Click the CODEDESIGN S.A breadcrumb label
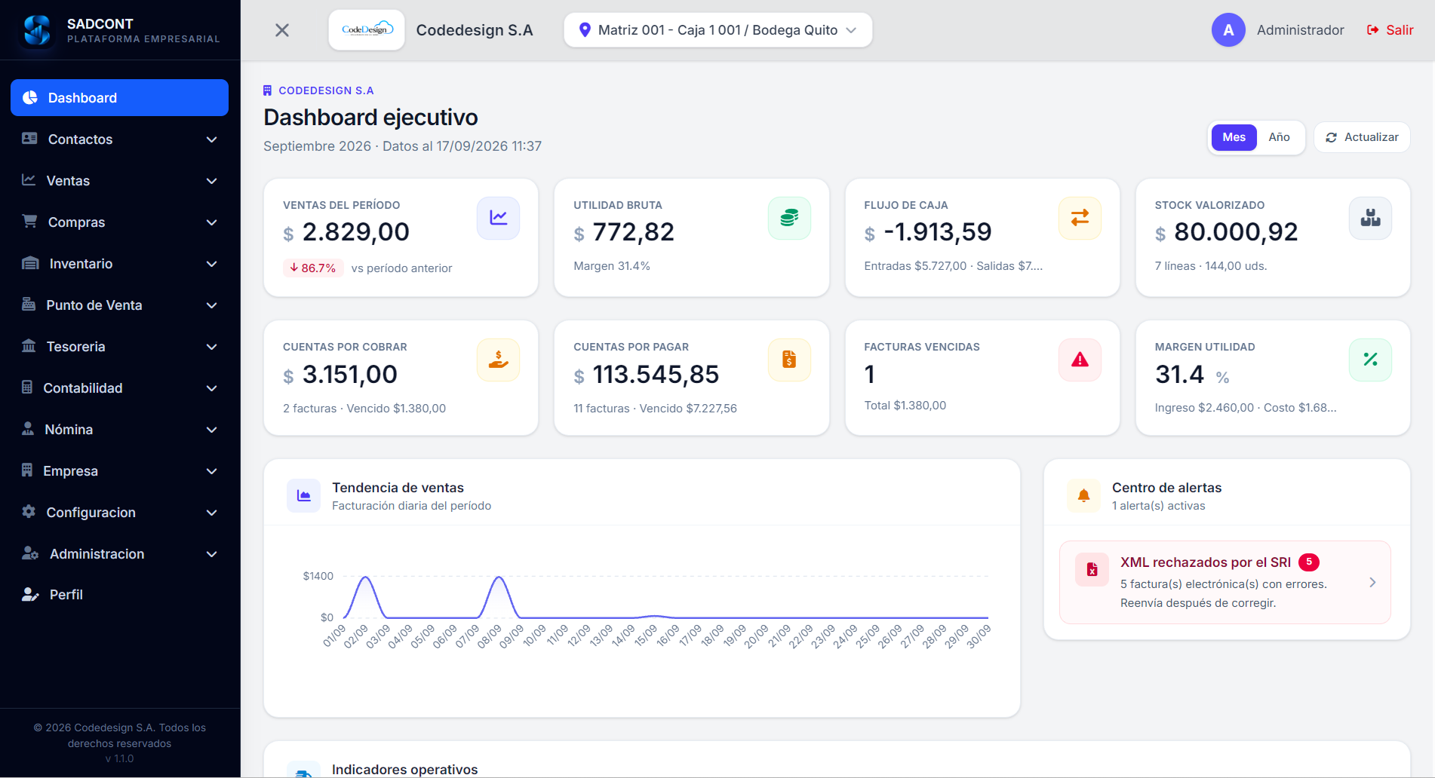Viewport: 1435px width, 778px height. 326,90
